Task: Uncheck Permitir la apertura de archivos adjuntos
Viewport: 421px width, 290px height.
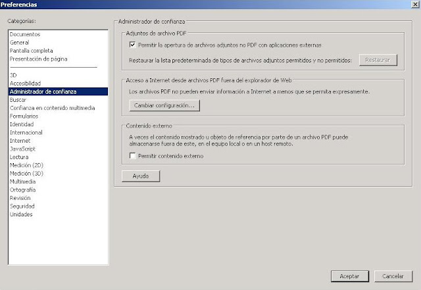Action: [x=132, y=45]
